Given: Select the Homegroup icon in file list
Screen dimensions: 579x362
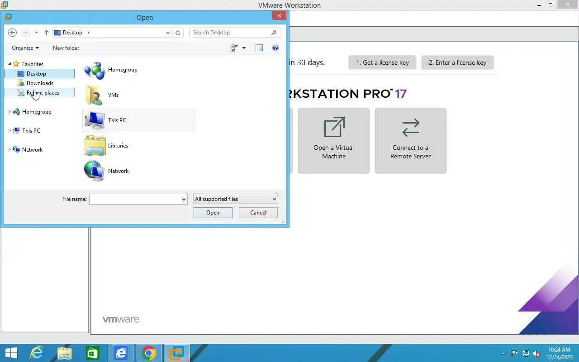Looking at the screenshot, I should pos(95,70).
